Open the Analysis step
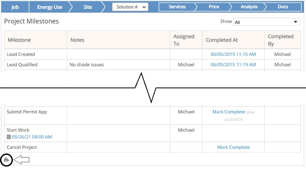This screenshot has width=306, height=169. [x=249, y=7]
